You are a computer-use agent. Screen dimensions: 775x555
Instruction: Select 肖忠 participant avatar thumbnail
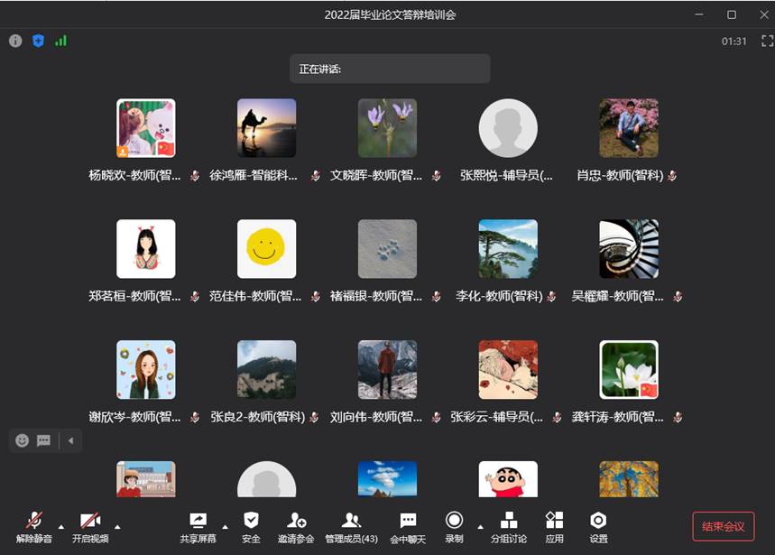point(629,128)
